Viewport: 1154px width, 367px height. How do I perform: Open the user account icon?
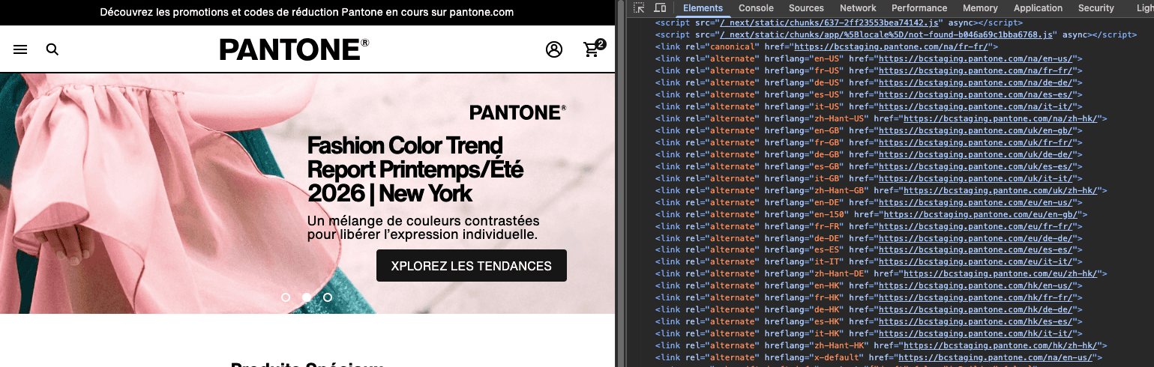pos(554,49)
